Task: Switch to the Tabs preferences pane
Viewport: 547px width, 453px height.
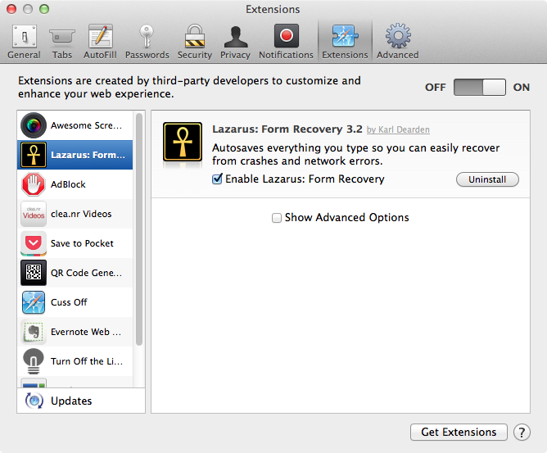Action: click(62, 41)
